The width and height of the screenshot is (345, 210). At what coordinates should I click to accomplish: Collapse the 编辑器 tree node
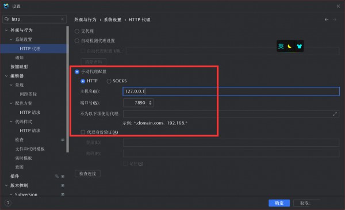(6, 76)
